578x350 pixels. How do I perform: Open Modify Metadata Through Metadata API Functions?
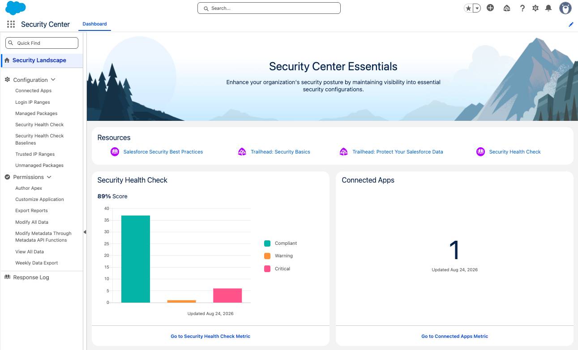pyautogui.click(x=43, y=237)
